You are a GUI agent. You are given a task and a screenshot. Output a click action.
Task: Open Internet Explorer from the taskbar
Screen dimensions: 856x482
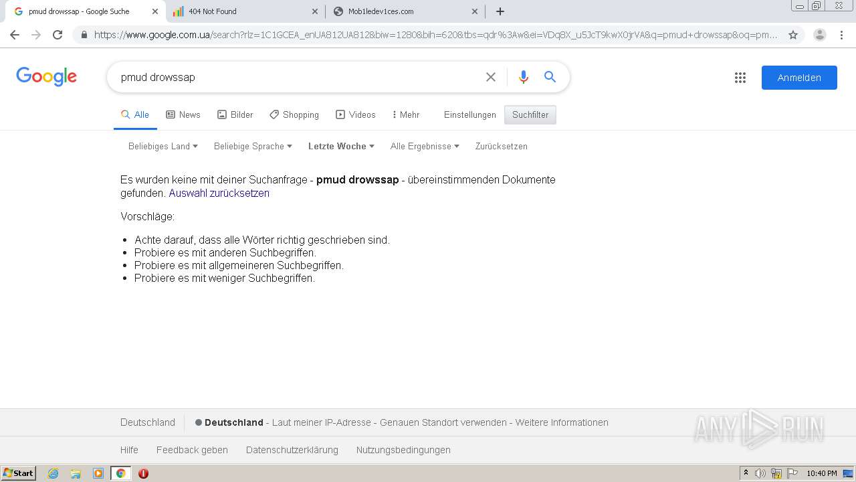(x=53, y=473)
